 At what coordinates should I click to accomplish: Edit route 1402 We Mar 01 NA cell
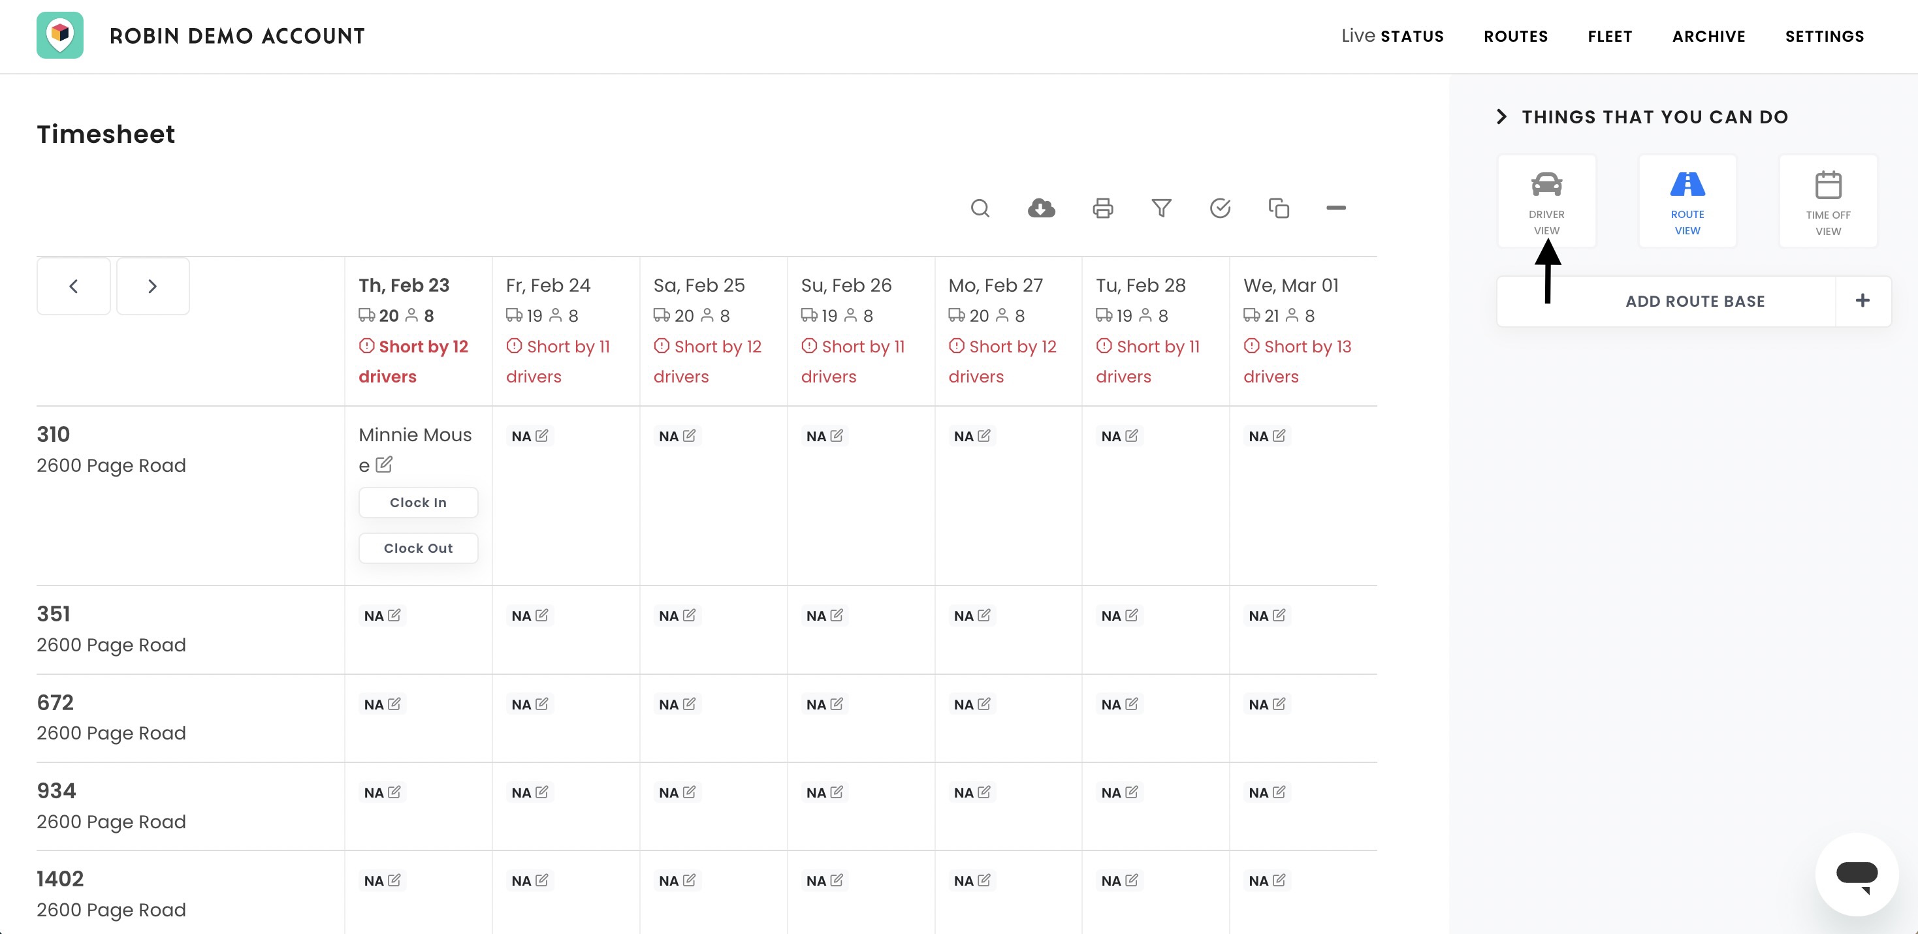[1268, 880]
